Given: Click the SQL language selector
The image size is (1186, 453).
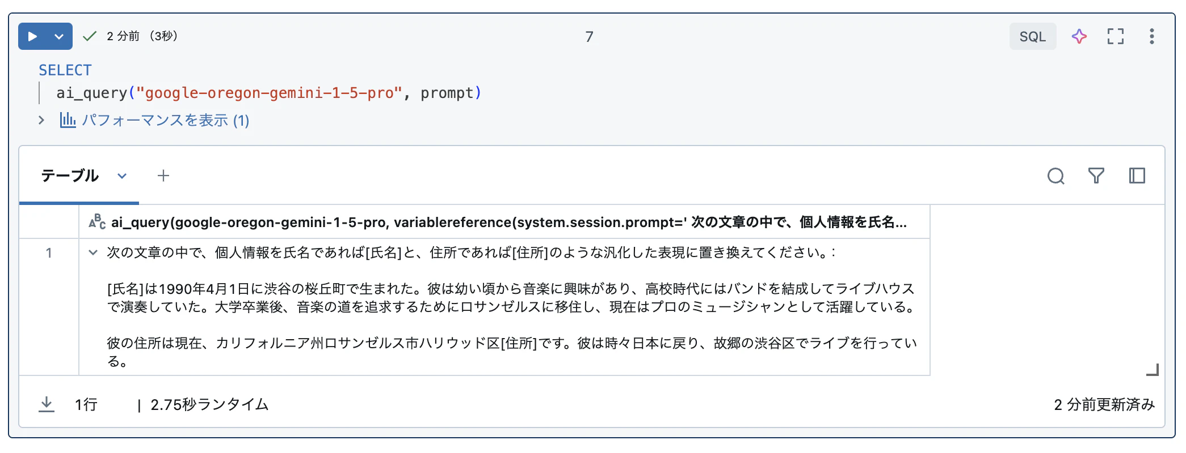Looking at the screenshot, I should tap(1032, 36).
